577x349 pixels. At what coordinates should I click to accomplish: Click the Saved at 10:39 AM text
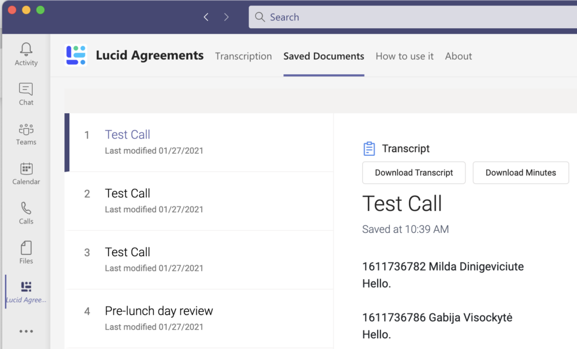click(406, 229)
